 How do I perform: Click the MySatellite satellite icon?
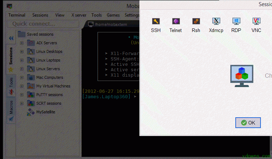(x=31, y=112)
